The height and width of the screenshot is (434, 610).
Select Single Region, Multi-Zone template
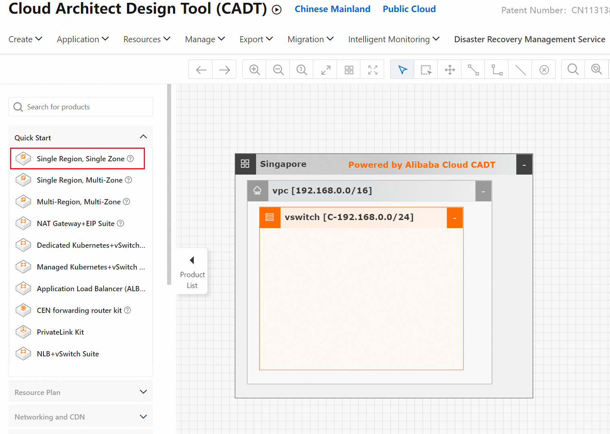(x=80, y=180)
